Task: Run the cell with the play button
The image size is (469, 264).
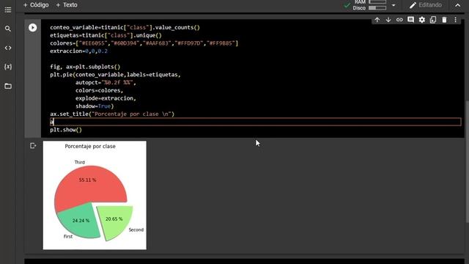Action: tap(32, 28)
